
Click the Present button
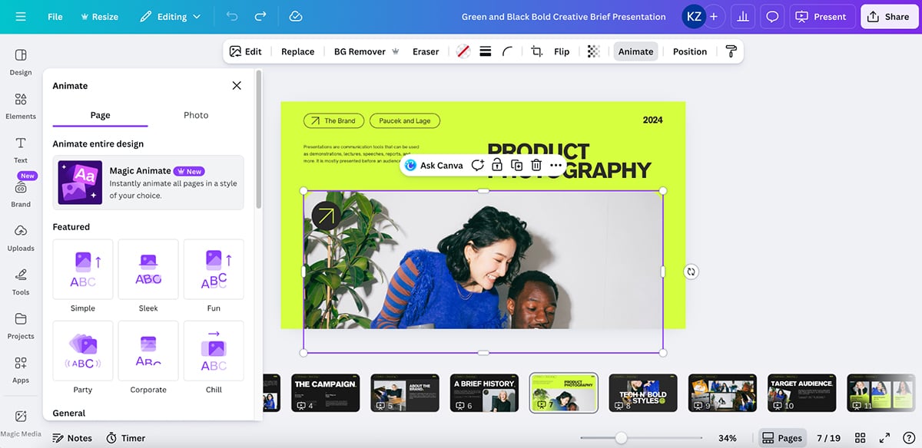822,15
